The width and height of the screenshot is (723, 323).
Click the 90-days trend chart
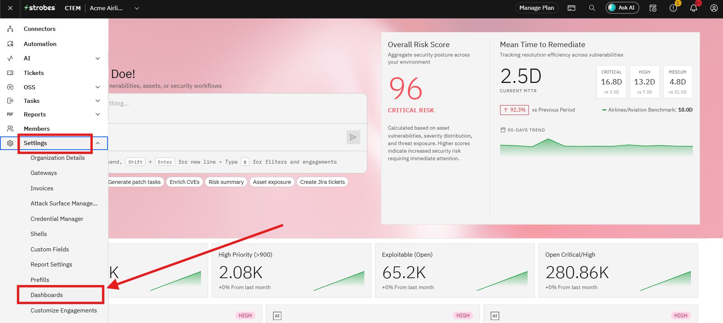click(x=596, y=147)
